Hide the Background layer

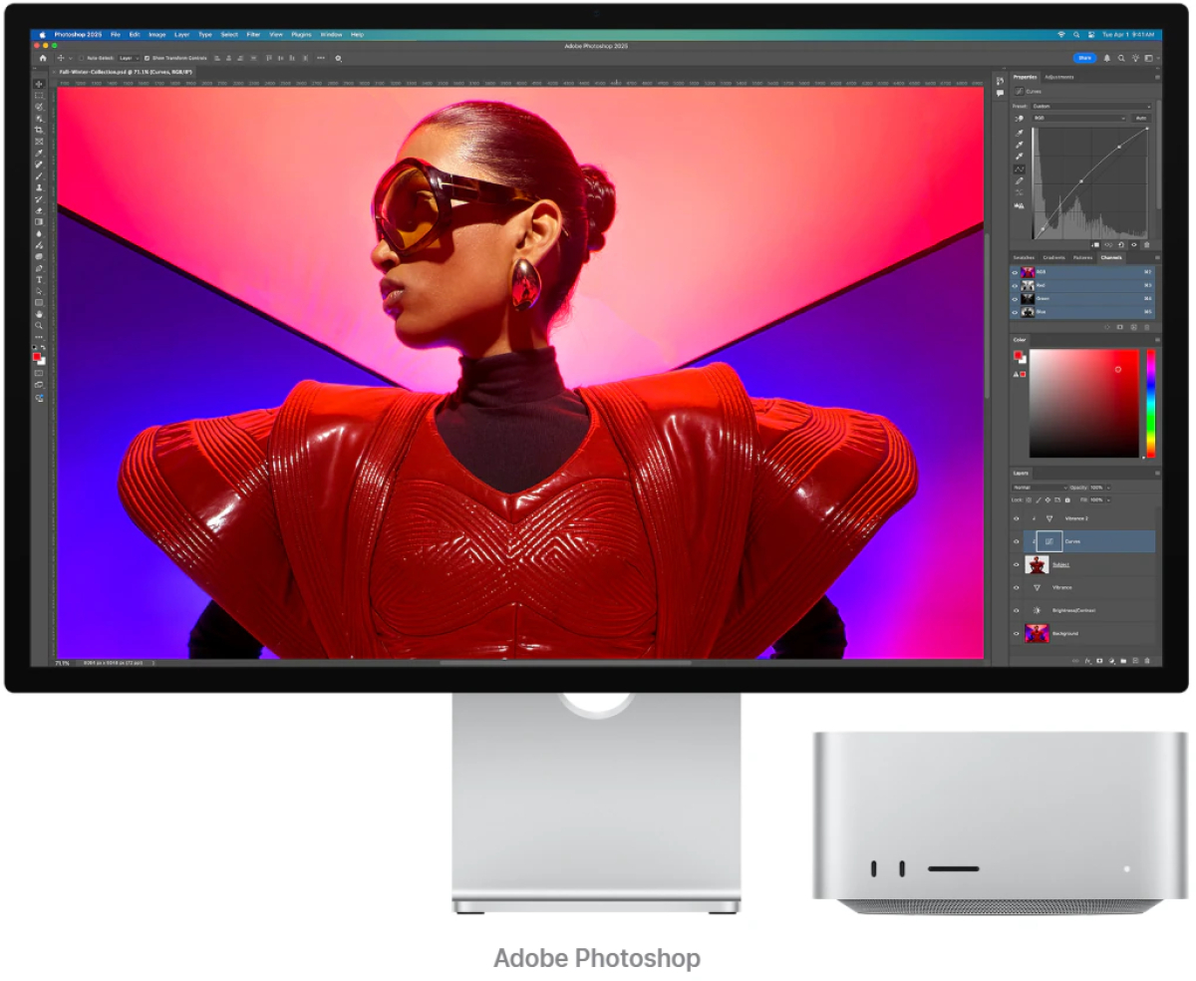pos(1017,633)
